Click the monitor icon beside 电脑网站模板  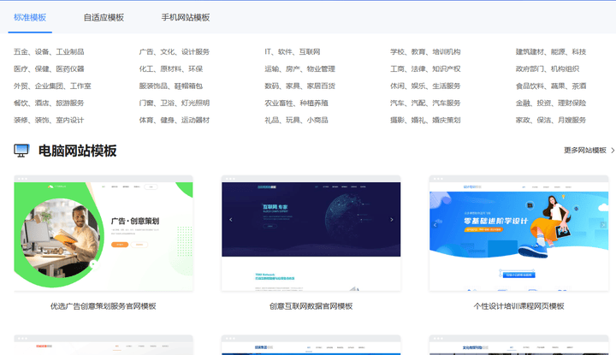tap(22, 151)
